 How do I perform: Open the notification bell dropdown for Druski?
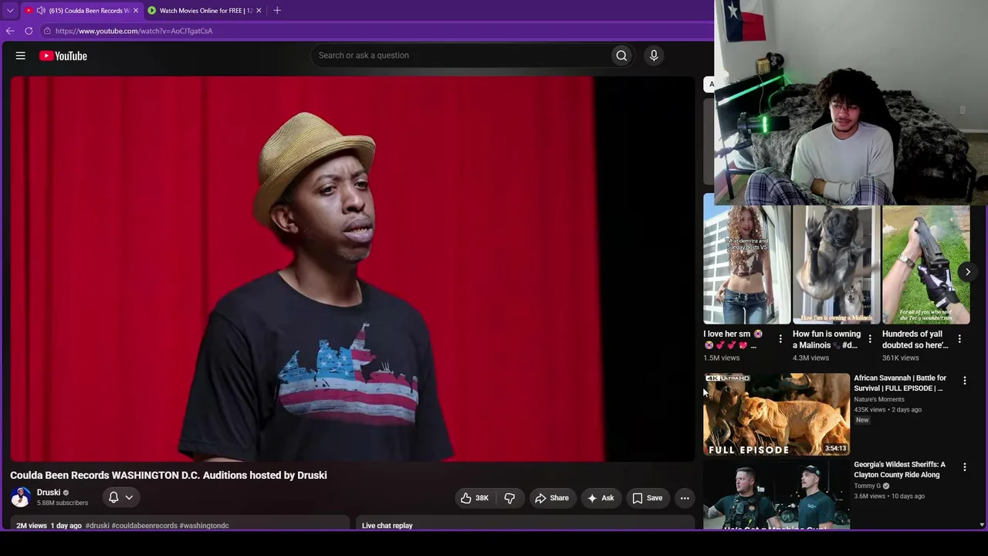click(120, 497)
